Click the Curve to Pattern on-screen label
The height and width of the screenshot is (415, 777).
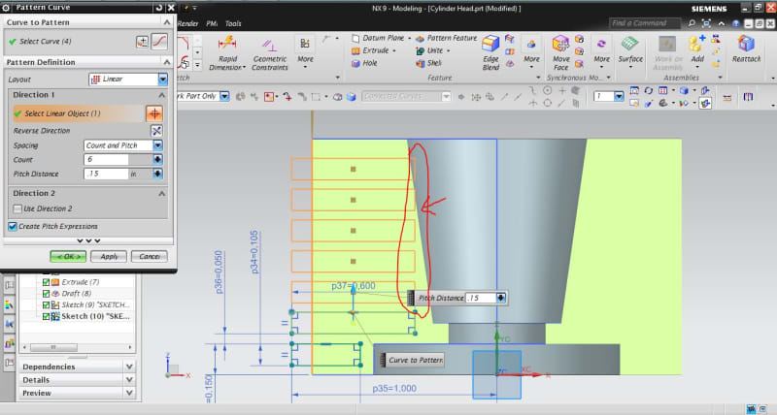coord(416,360)
